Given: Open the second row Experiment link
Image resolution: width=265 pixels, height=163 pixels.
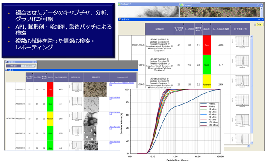Looking at the screenshot, I should [x=115, y=98].
